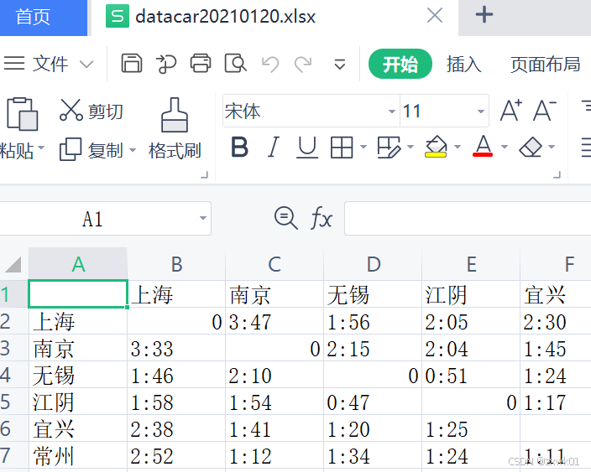The image size is (591, 472).
Task: Click the Paste clipboard icon
Action: coord(22,114)
